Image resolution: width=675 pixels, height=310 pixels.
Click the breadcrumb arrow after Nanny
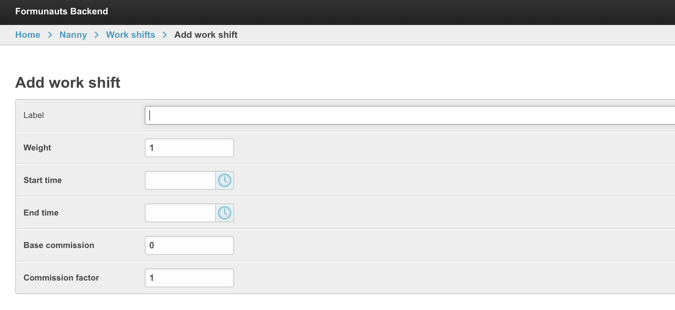pos(97,35)
